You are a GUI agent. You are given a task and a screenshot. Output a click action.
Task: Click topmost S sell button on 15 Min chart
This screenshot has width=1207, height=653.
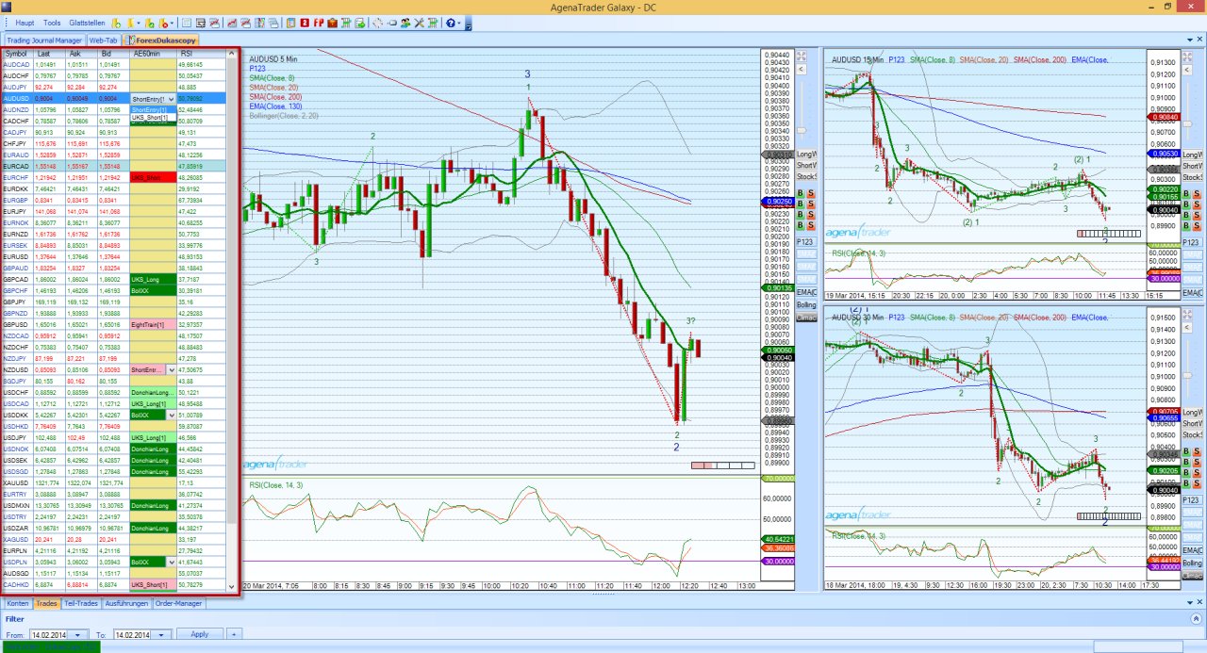click(1198, 192)
